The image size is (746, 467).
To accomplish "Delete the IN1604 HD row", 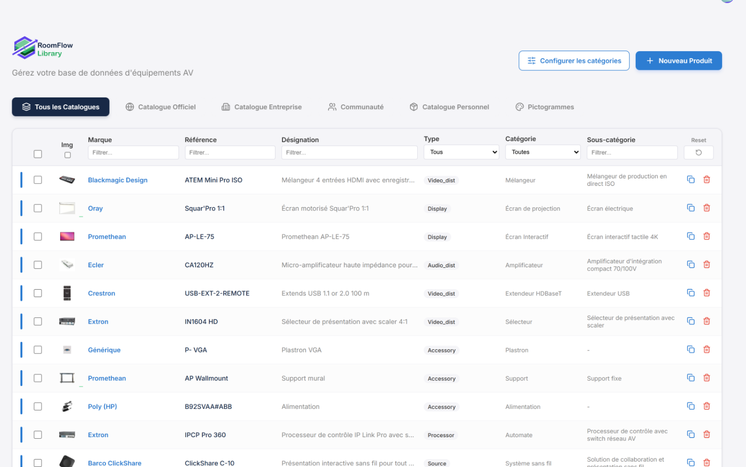I will [x=707, y=321].
